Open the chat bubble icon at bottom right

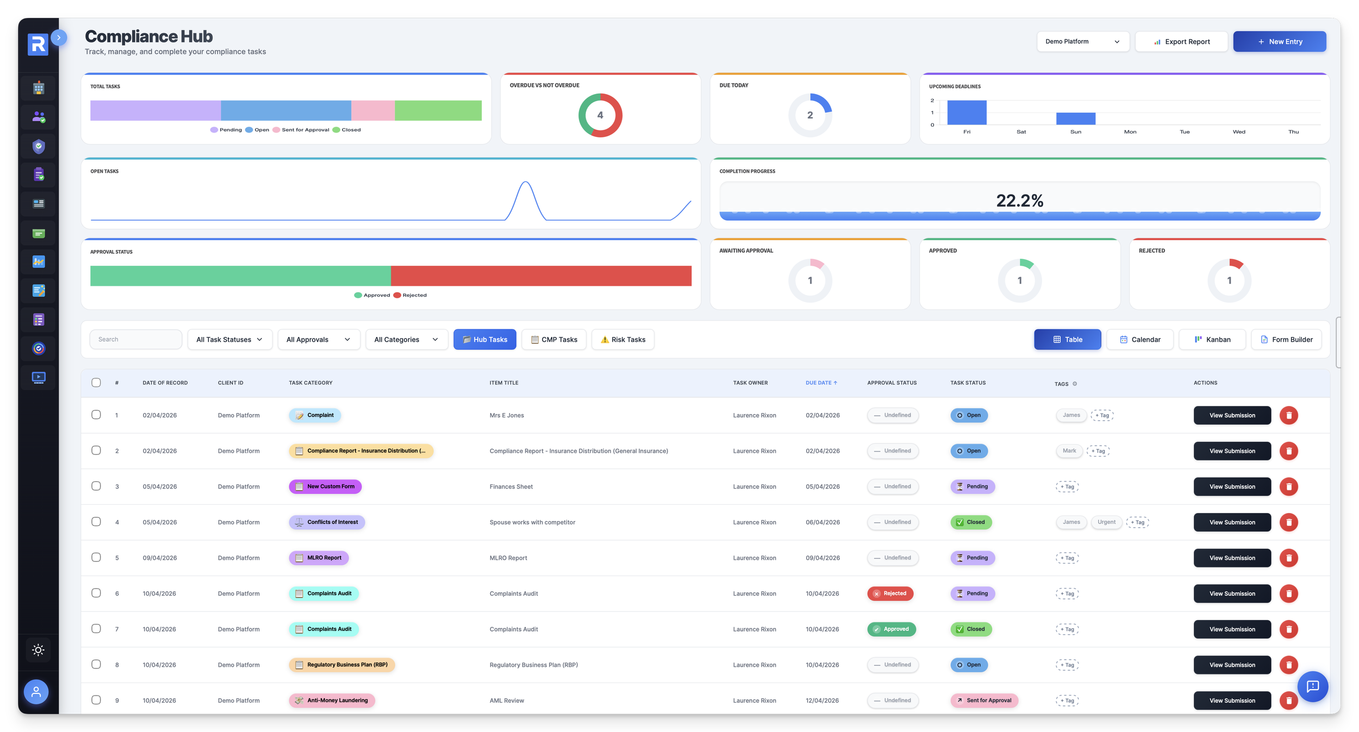coord(1313,686)
